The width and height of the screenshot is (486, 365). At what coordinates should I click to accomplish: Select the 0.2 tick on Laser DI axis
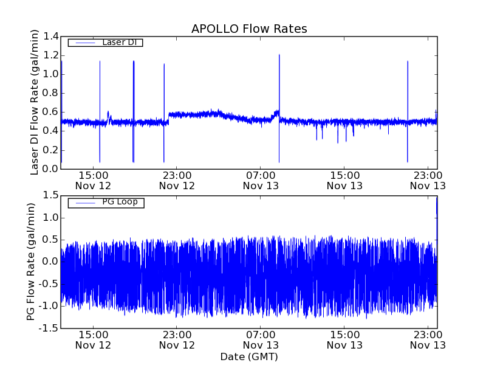[51, 150]
